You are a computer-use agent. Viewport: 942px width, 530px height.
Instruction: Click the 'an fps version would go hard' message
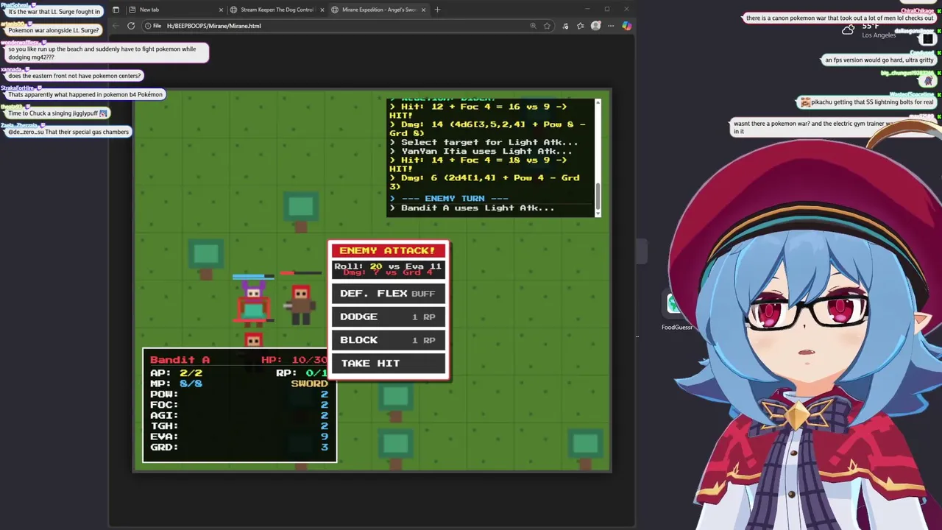[879, 60]
